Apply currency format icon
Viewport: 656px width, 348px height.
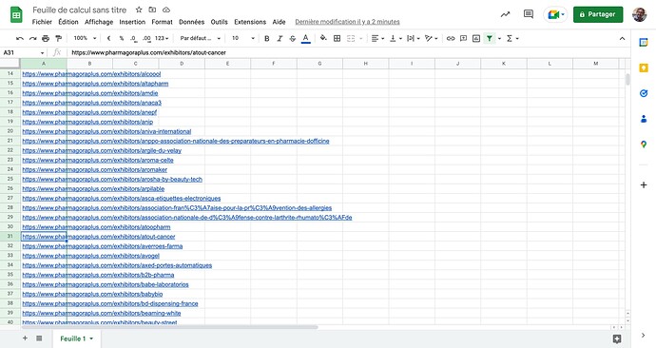click(x=108, y=38)
